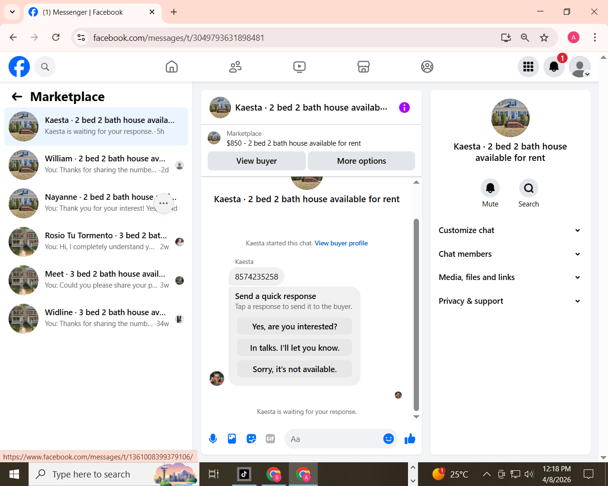Send quick response Sorry, it's not available.
This screenshot has width=608, height=486.
point(294,369)
